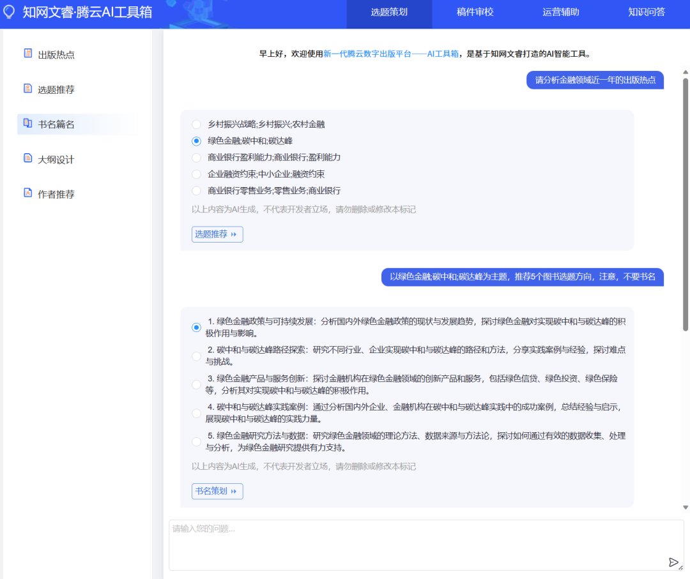Click the 大纲设计 sidebar icon

[x=27, y=158]
